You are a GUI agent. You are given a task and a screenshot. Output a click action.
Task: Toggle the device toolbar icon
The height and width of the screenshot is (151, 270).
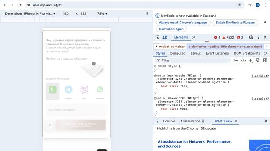tap(165, 37)
